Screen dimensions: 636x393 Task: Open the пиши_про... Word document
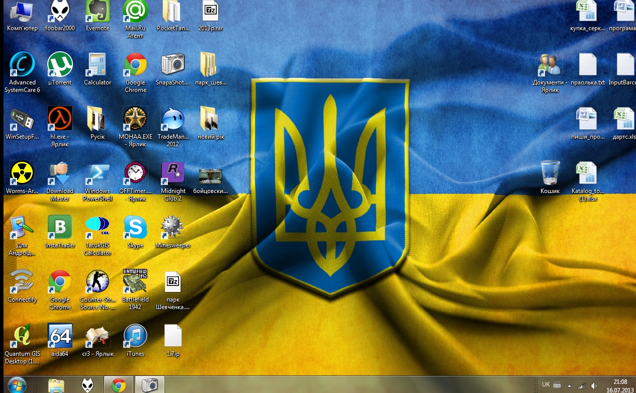pyautogui.click(x=588, y=123)
